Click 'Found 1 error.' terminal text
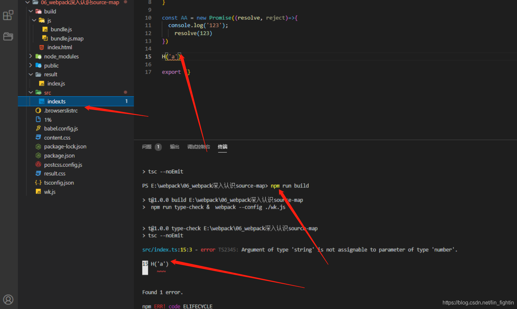Viewport: 517px width, 309px height. tap(163, 292)
